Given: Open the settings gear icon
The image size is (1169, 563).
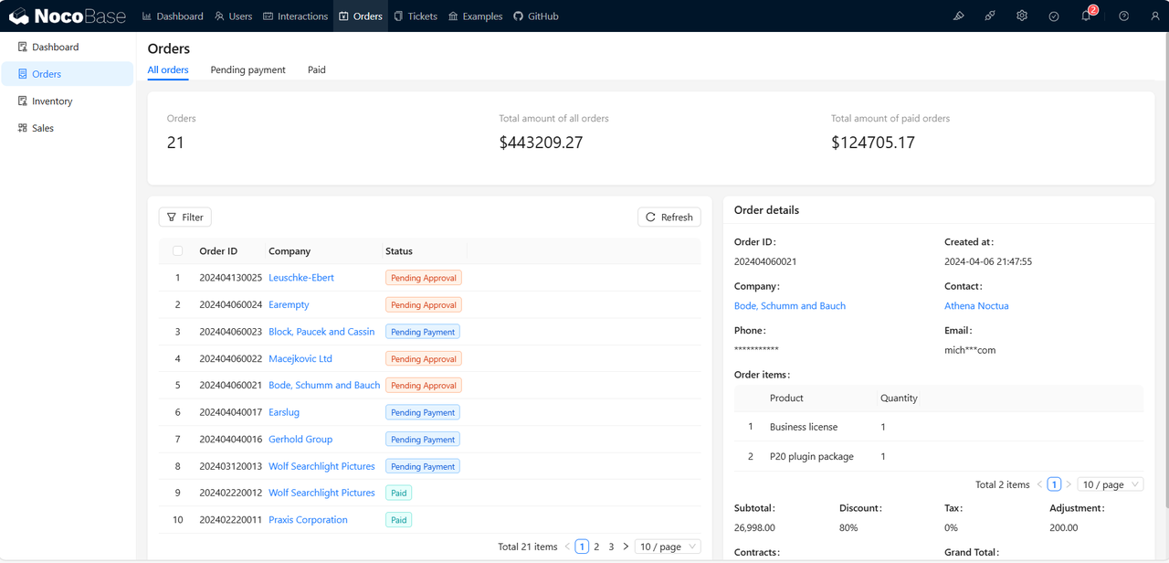Looking at the screenshot, I should coord(1022,16).
